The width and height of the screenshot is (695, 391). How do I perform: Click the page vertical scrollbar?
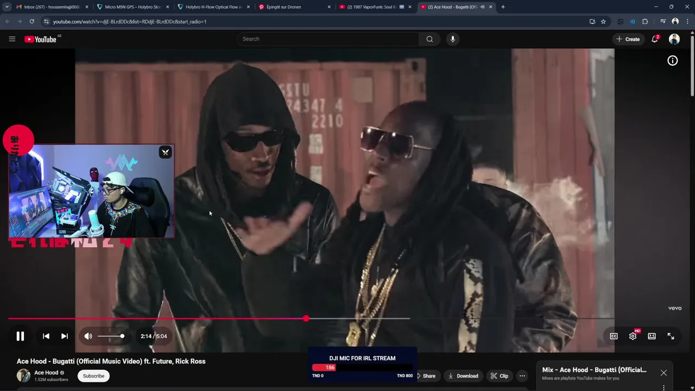point(692,65)
